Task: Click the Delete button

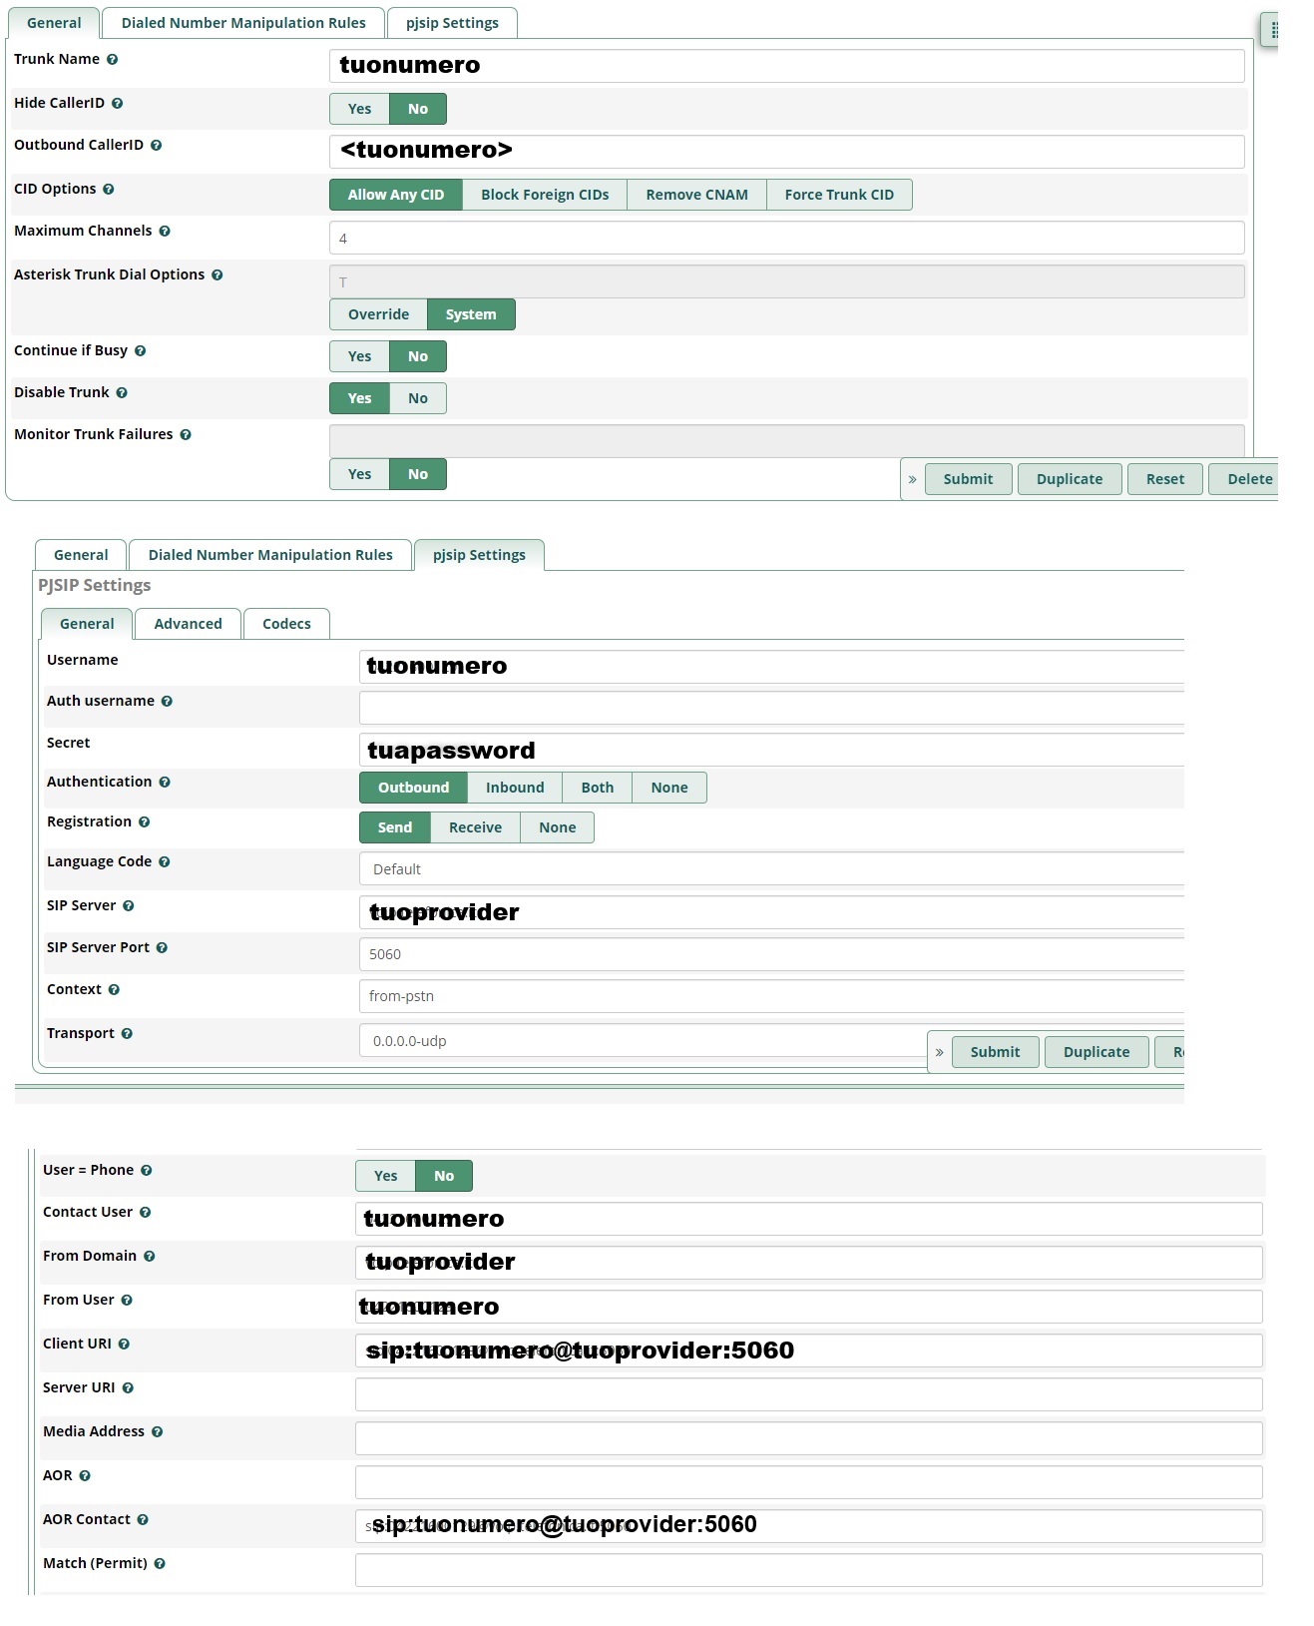Action: 1248,480
